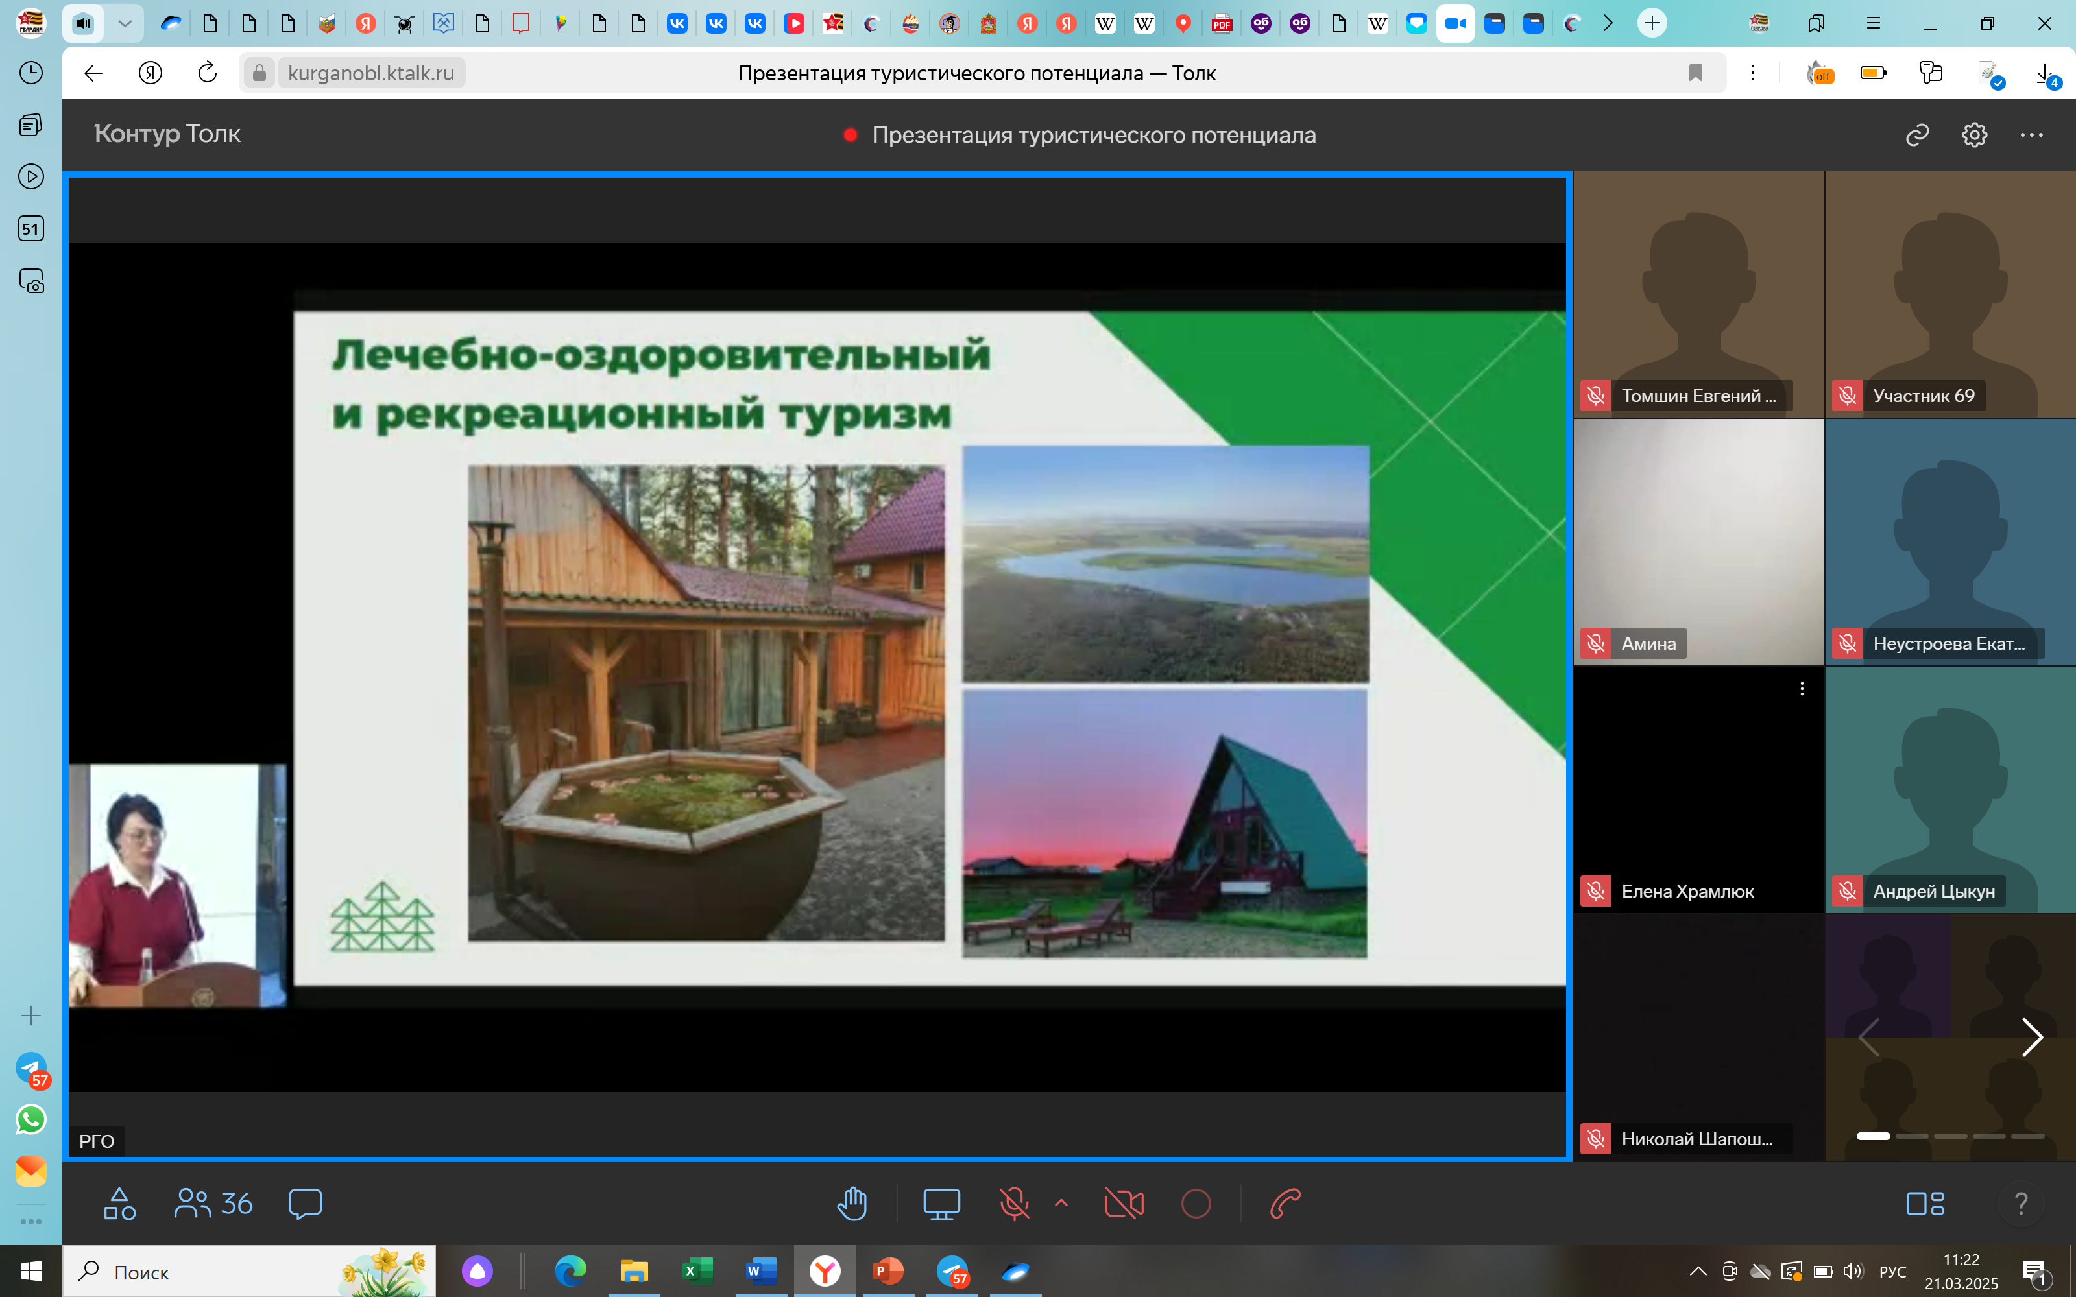
Task: Open the apps and shapes menu icon
Action: pyautogui.click(x=119, y=1204)
